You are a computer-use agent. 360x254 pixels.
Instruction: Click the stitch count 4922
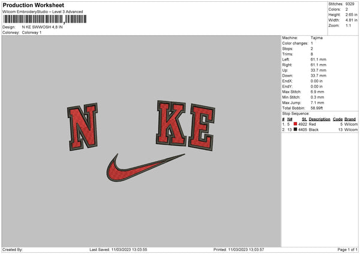(x=302, y=124)
